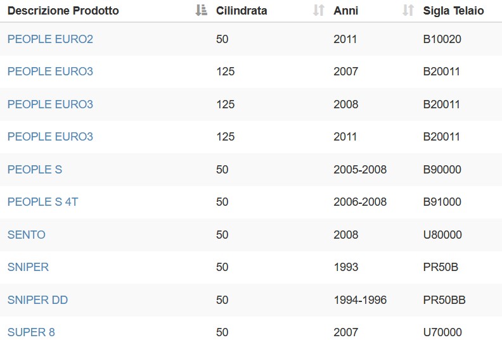
Task: Open the SENTO product link
Action: click(26, 235)
